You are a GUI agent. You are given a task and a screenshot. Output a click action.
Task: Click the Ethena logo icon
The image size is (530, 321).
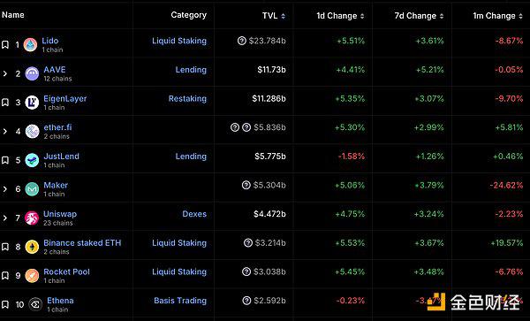[x=35, y=304]
